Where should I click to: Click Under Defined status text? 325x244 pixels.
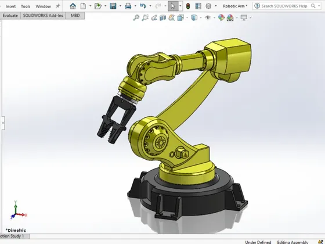coord(258,242)
